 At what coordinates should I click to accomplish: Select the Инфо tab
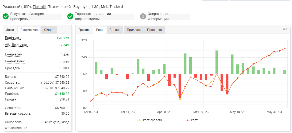click(10, 30)
